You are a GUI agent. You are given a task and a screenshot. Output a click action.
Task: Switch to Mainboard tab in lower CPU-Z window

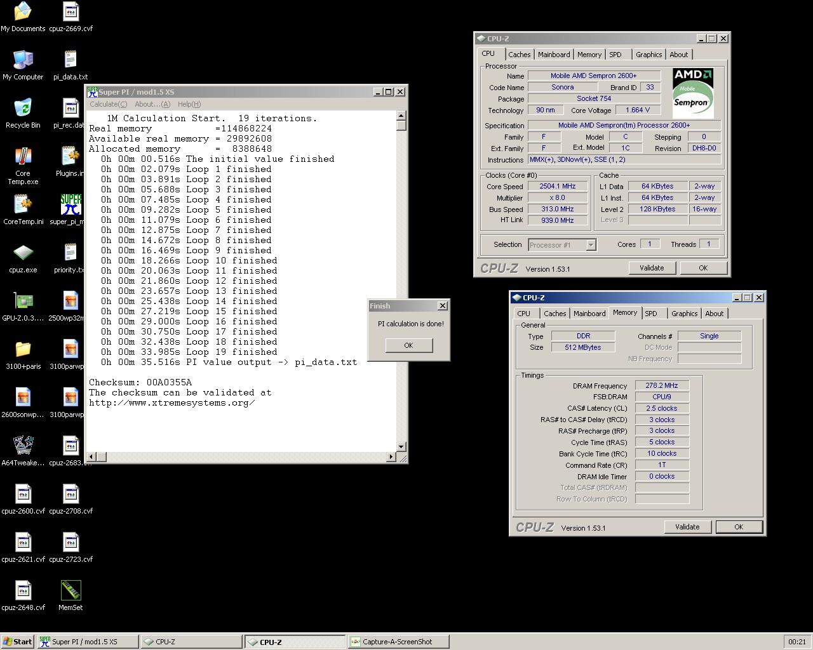[x=589, y=314]
